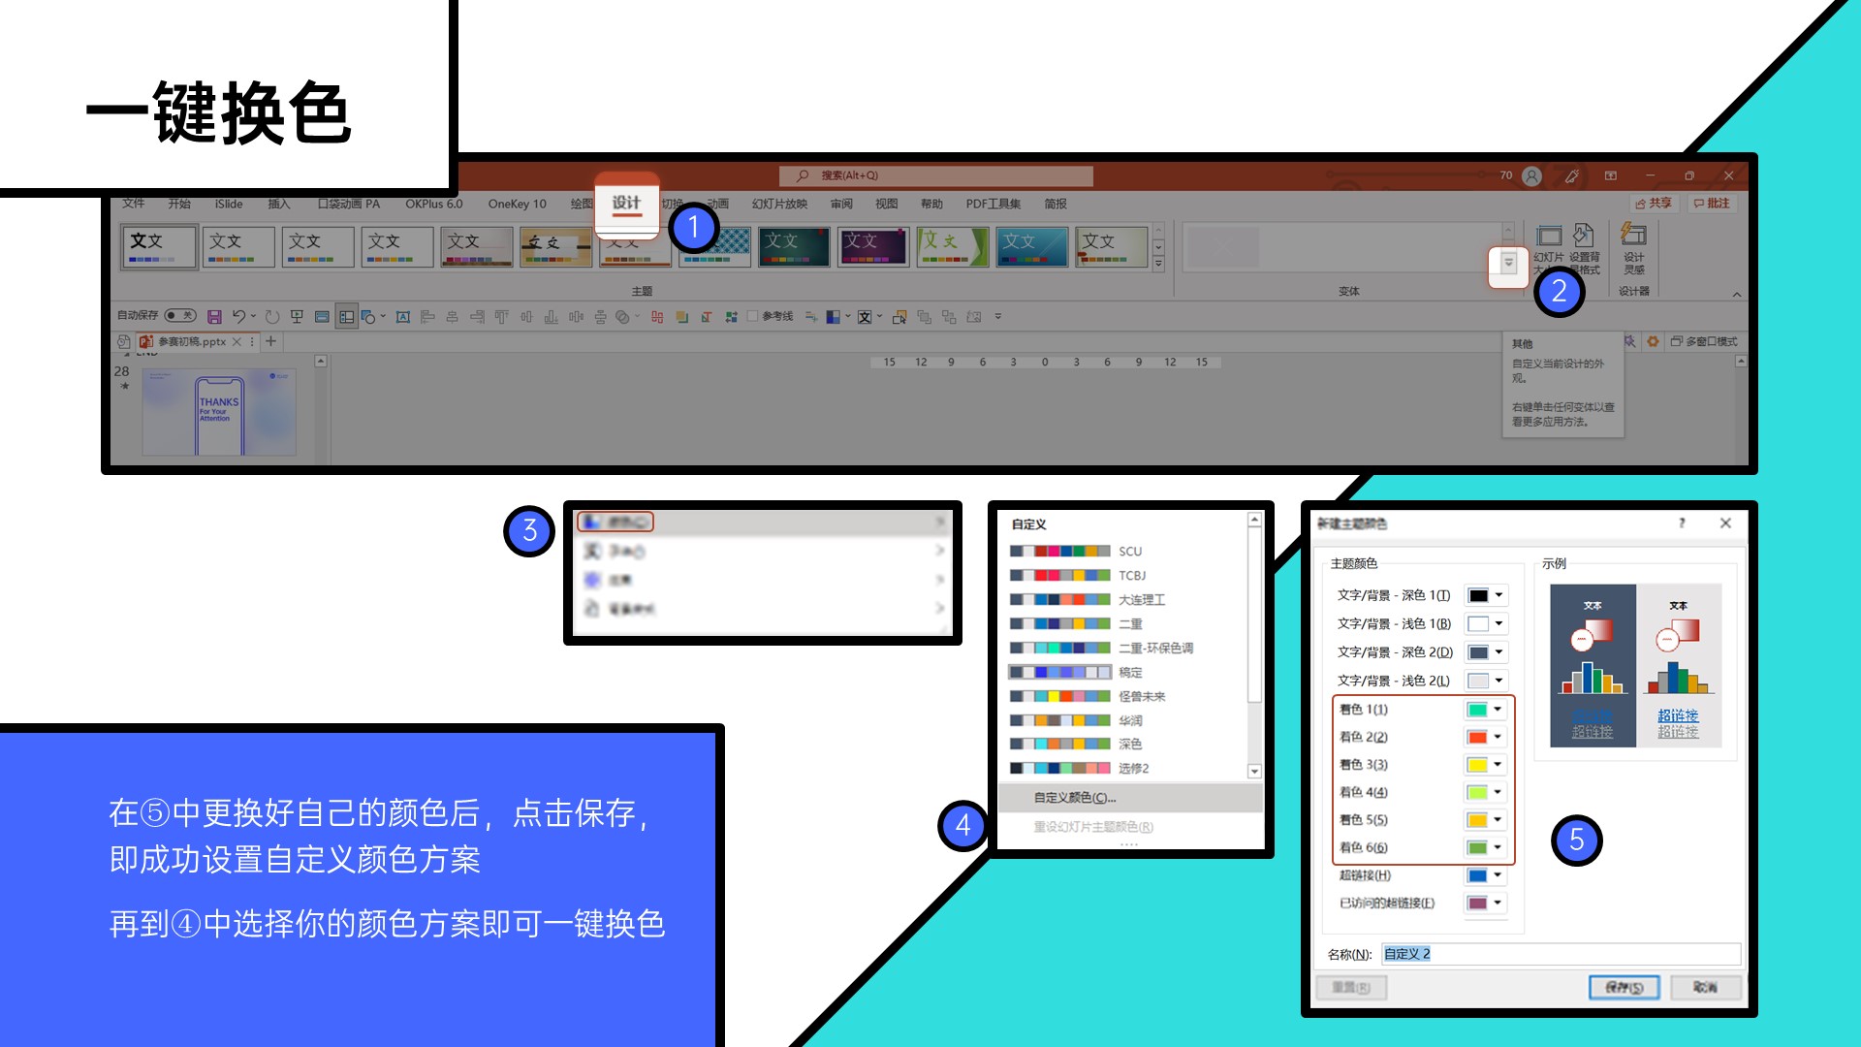Open dropdown for 文字/背景 - 浅色 1 color
1861x1047 pixels.
click(1498, 623)
